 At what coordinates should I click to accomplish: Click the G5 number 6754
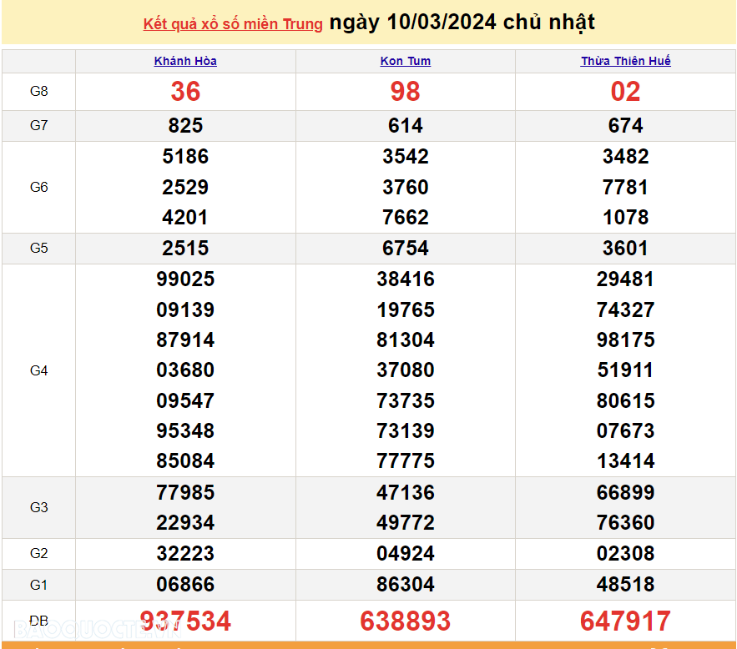point(406,249)
